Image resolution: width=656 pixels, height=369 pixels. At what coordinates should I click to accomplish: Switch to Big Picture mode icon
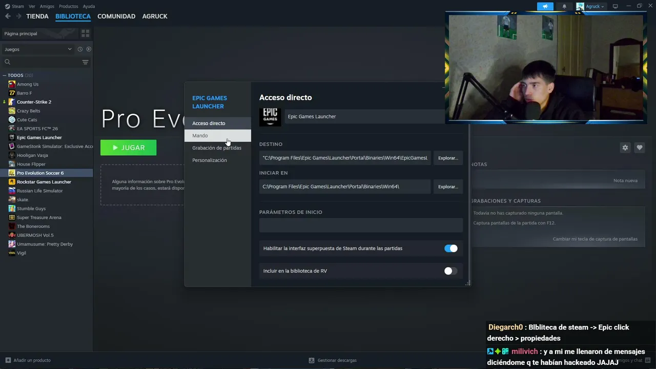pos(616,6)
